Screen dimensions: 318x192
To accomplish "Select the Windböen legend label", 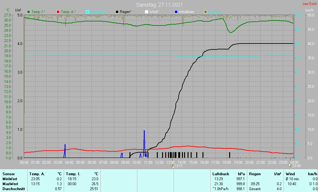I will coord(187,12).
